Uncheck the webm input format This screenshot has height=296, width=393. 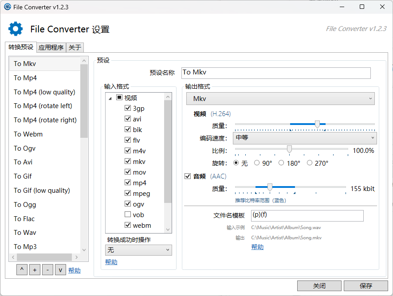click(x=128, y=225)
